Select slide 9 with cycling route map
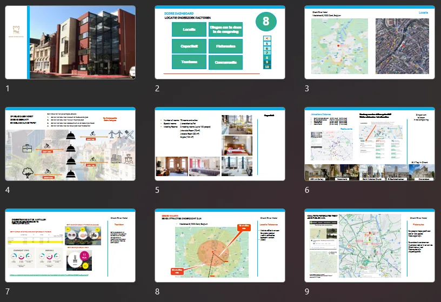Screen dimensions: 441x302 coord(370,245)
